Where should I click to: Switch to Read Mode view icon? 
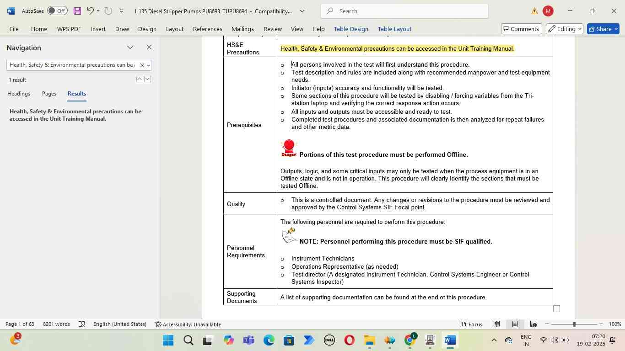496,324
